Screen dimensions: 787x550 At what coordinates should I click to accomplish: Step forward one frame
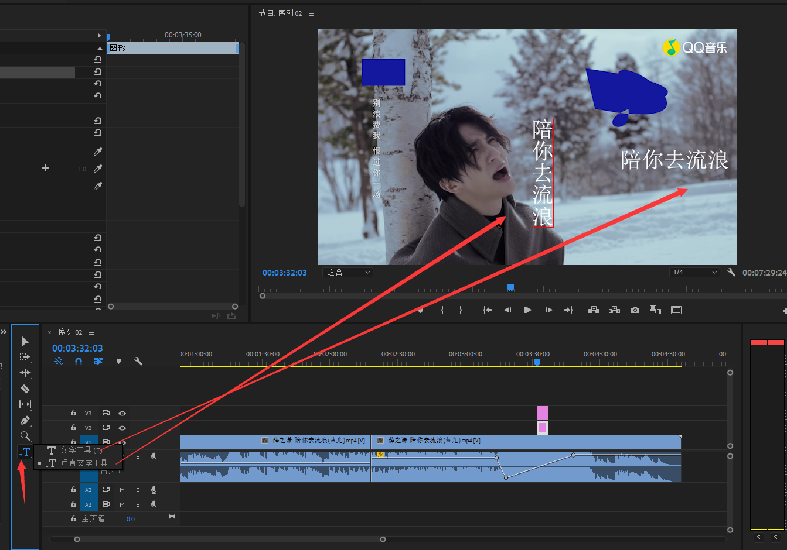tap(548, 310)
